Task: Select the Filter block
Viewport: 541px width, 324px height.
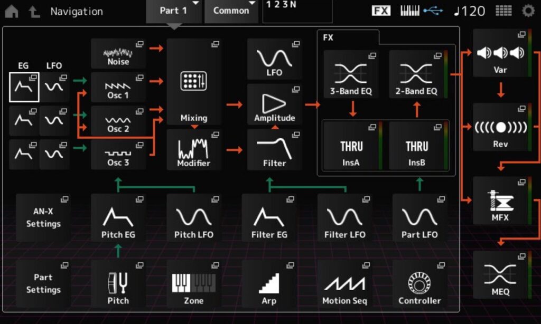Action: point(274,149)
